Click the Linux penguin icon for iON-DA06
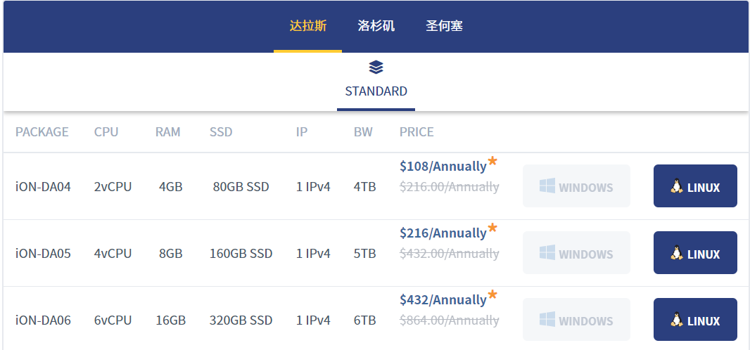The width and height of the screenshot is (750, 350). [677, 320]
